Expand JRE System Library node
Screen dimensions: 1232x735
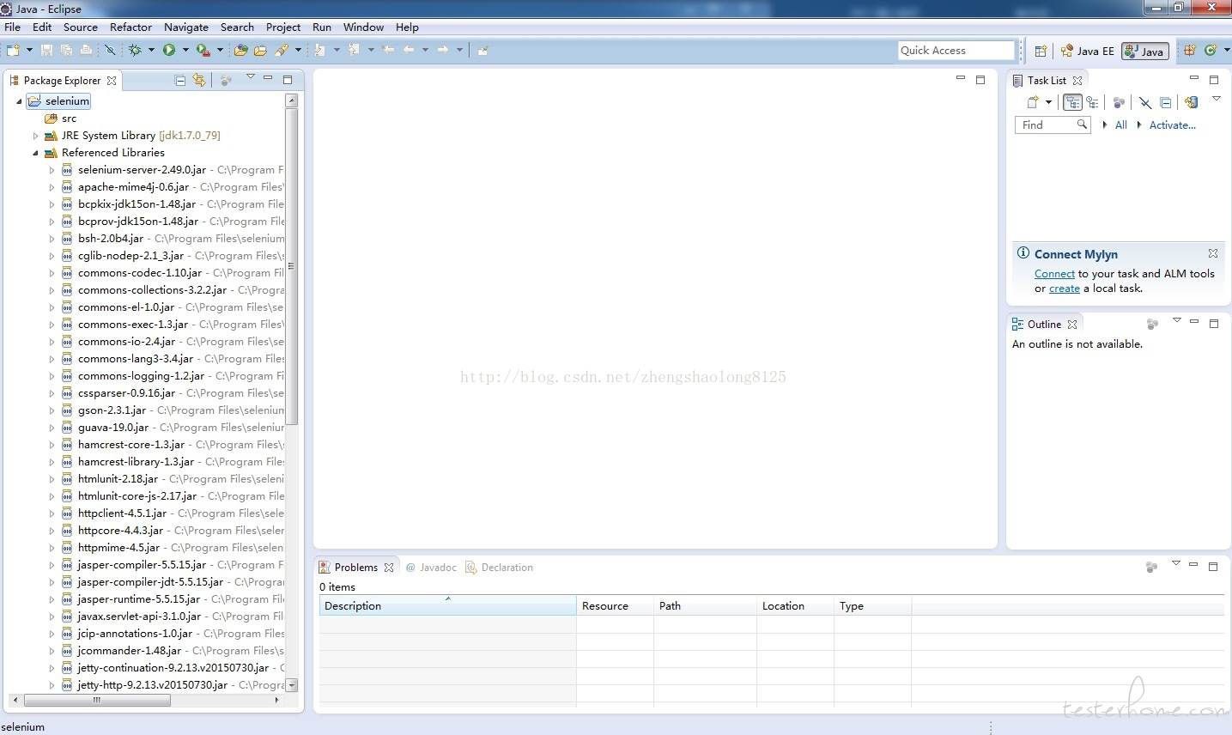(35, 136)
